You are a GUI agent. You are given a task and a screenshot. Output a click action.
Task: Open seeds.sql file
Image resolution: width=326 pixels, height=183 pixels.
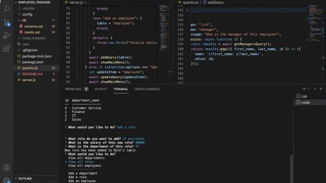click(x=32, y=32)
